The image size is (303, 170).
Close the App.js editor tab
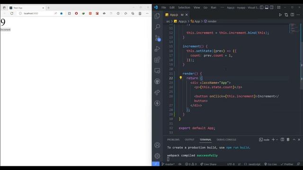coord(187,15)
